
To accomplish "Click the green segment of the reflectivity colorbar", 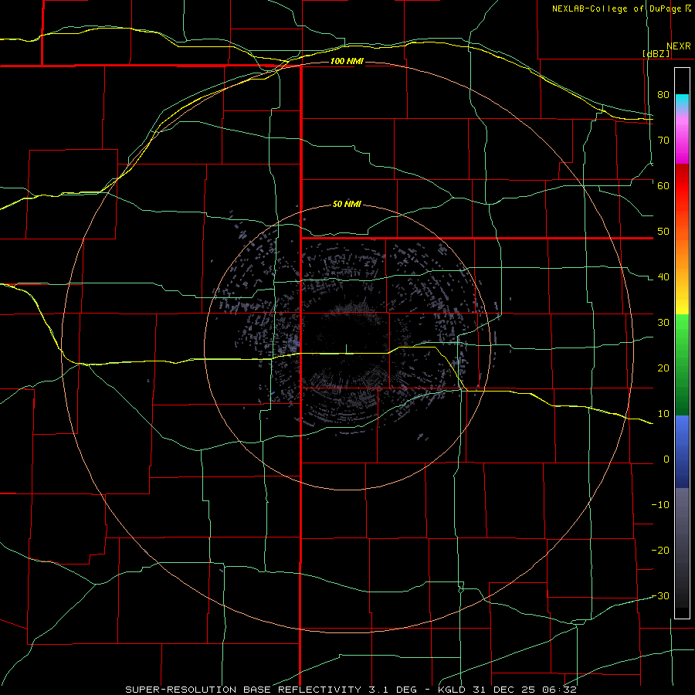I will tap(682, 364).
